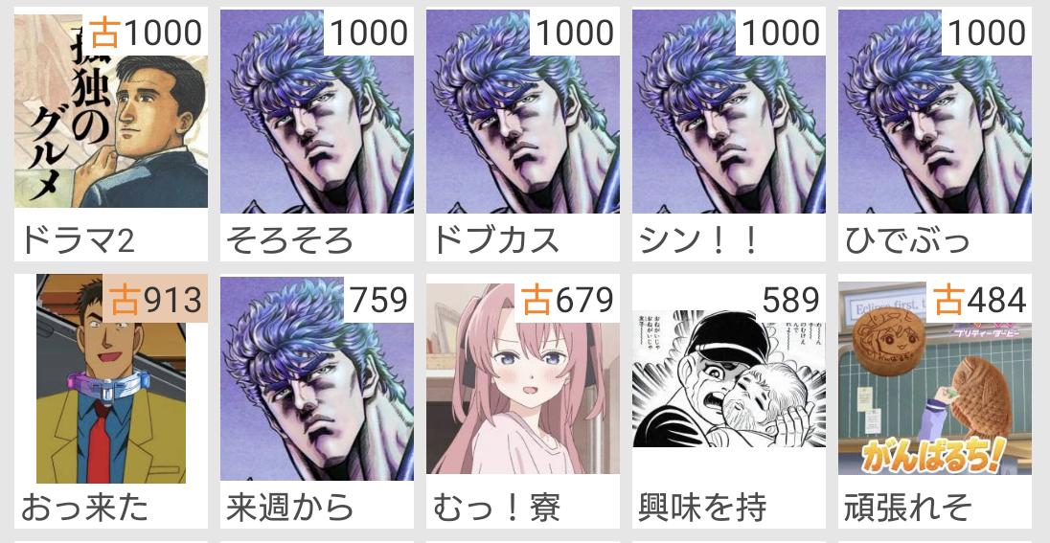Viewport: 1050px width, 543px height.
Task: Click the 古 badge on the ドラマ2 card
Action: 103,33
